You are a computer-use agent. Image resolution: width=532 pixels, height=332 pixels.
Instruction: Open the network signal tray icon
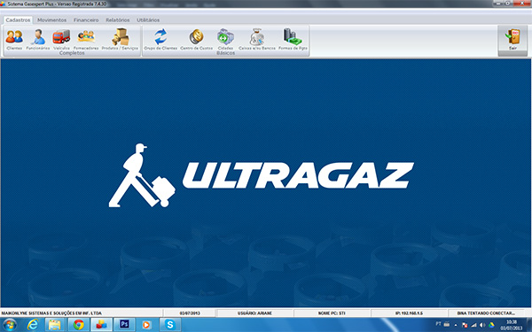[x=473, y=325]
